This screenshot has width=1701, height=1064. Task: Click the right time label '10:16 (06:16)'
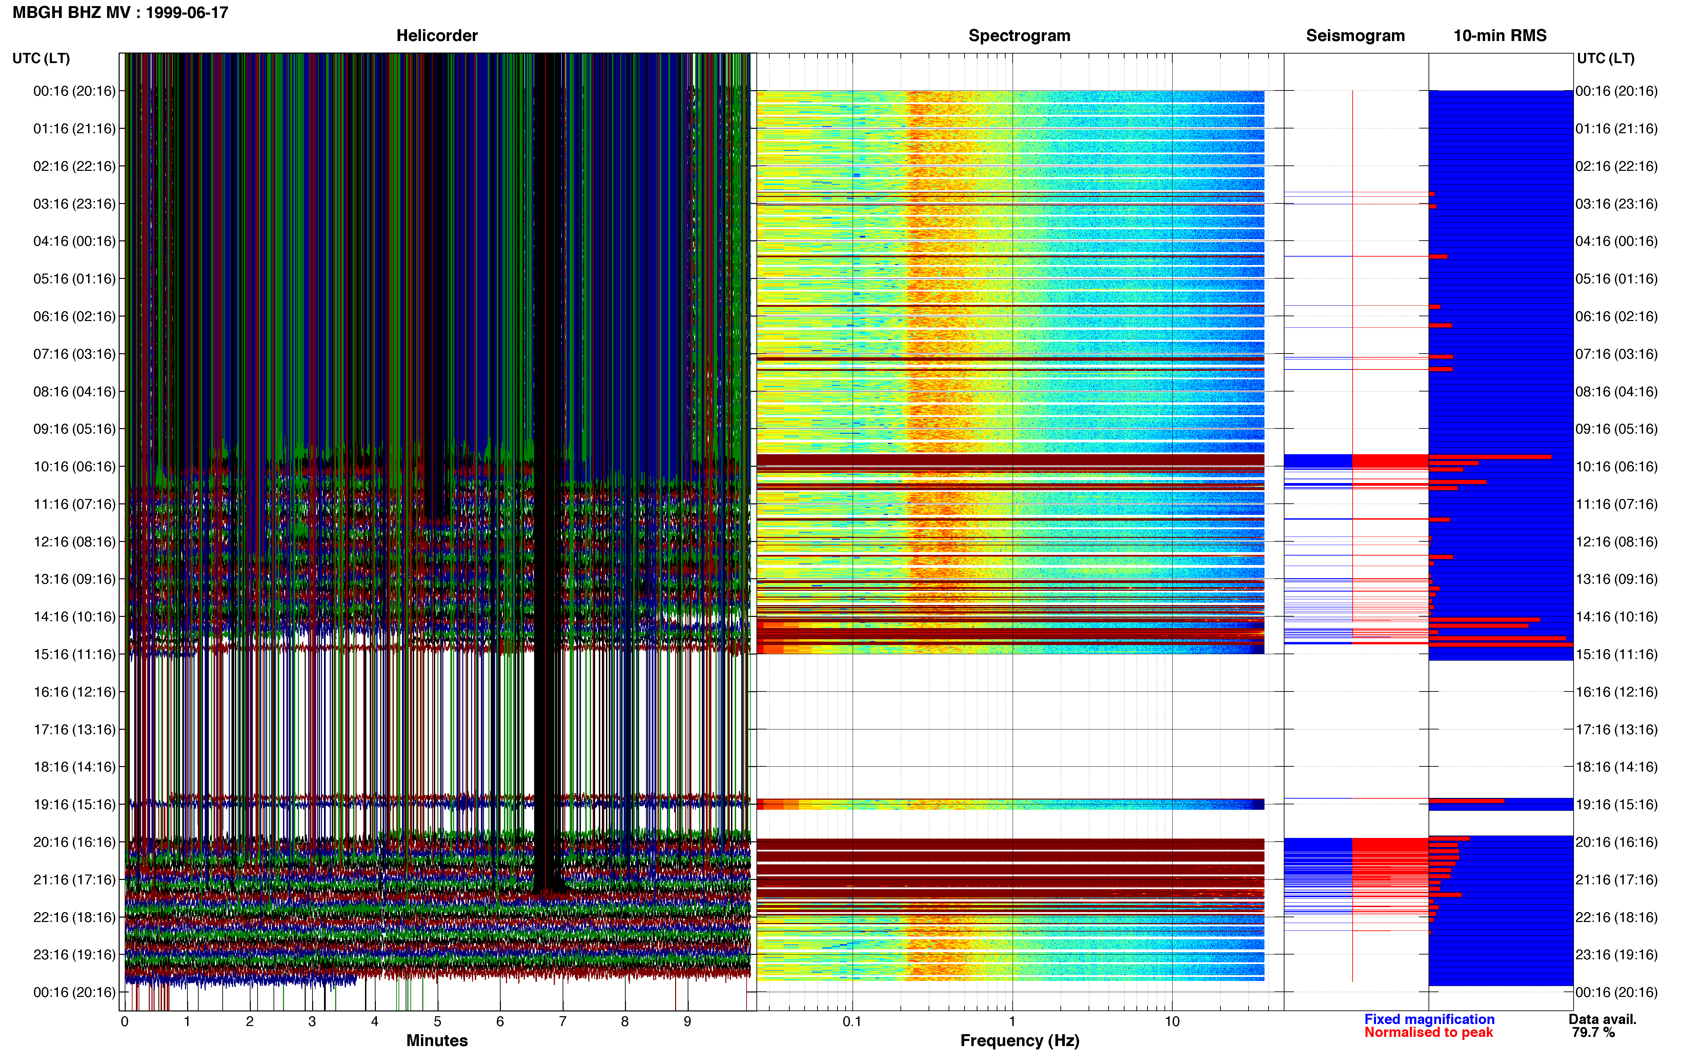point(1617,466)
